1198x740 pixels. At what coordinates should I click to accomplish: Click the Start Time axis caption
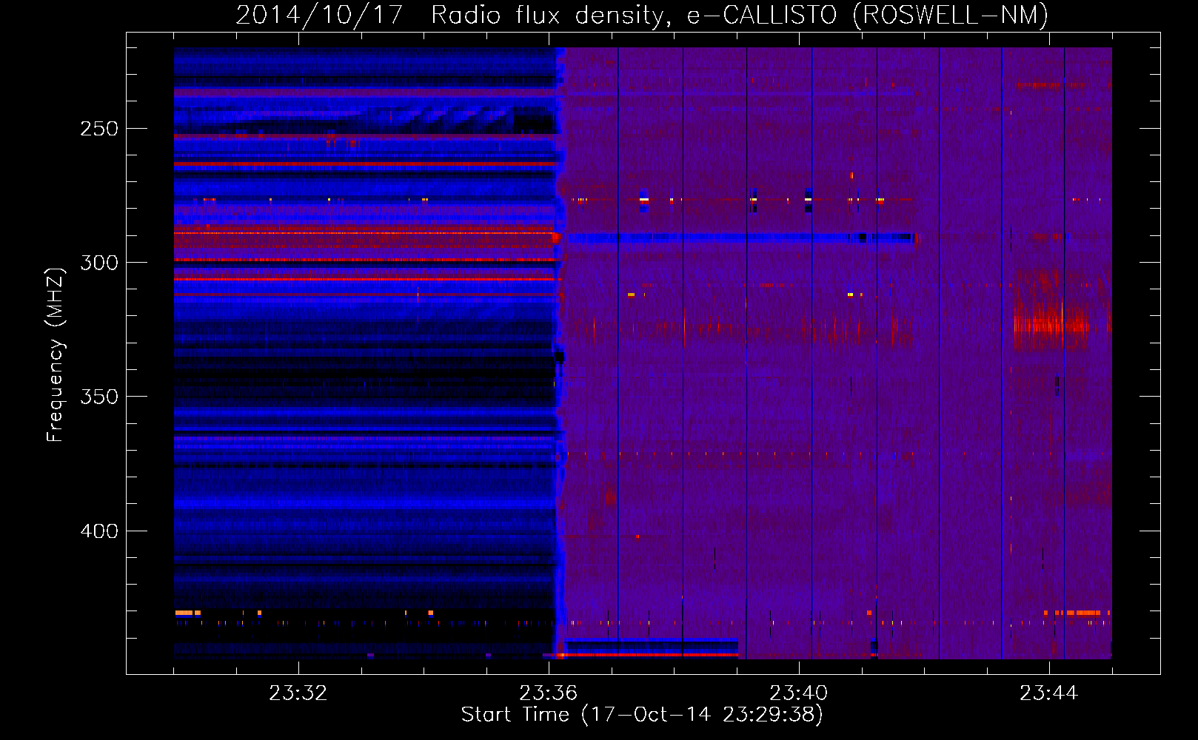(x=642, y=715)
